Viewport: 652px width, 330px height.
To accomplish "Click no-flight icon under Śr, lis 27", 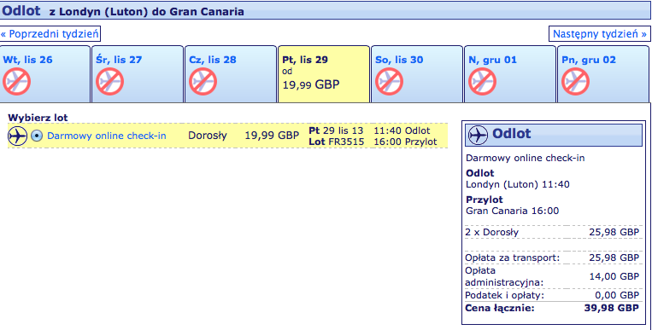I will [109, 82].
